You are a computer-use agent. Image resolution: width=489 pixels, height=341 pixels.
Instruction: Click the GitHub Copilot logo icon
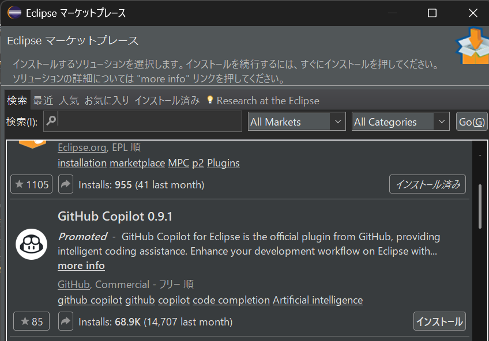(x=31, y=243)
